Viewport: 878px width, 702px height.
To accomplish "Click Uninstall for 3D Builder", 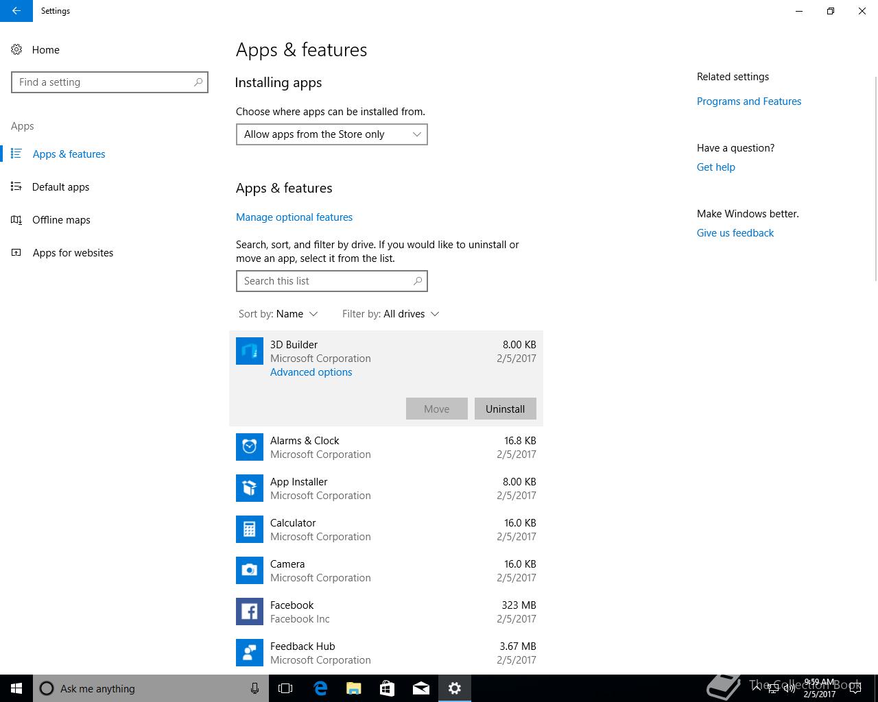I will (x=506, y=409).
